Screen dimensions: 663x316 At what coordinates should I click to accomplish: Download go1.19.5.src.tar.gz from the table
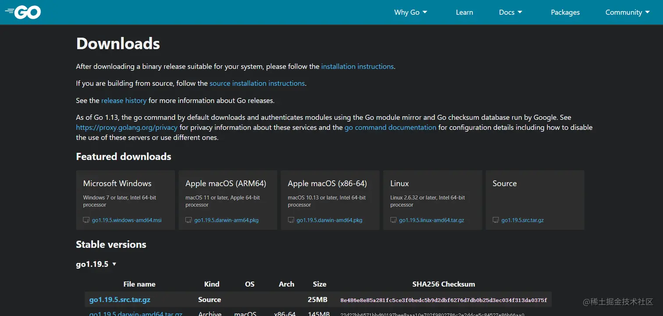point(120,300)
